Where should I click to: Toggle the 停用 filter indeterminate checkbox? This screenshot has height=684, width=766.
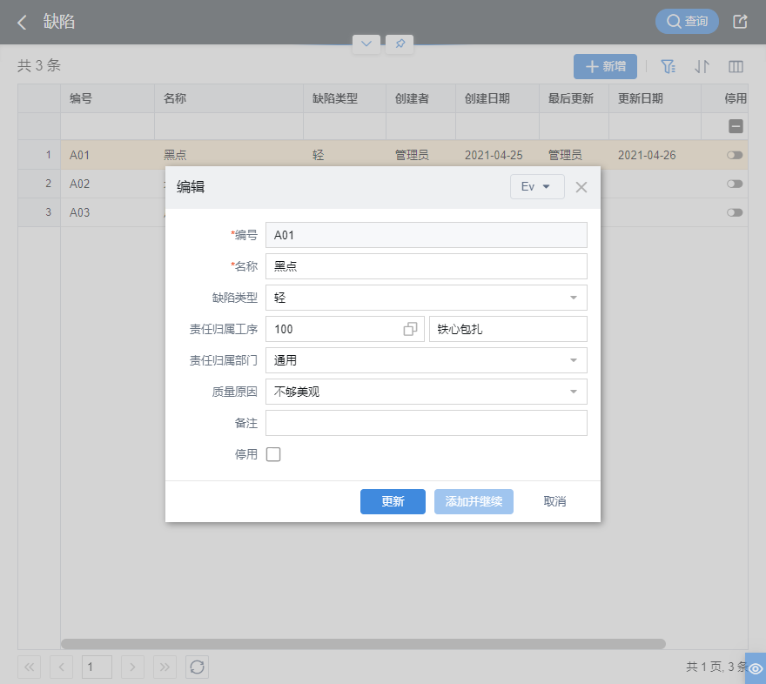(x=736, y=126)
